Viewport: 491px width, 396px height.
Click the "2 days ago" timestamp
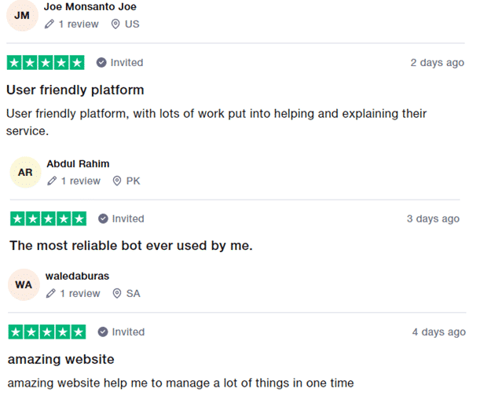437,63
